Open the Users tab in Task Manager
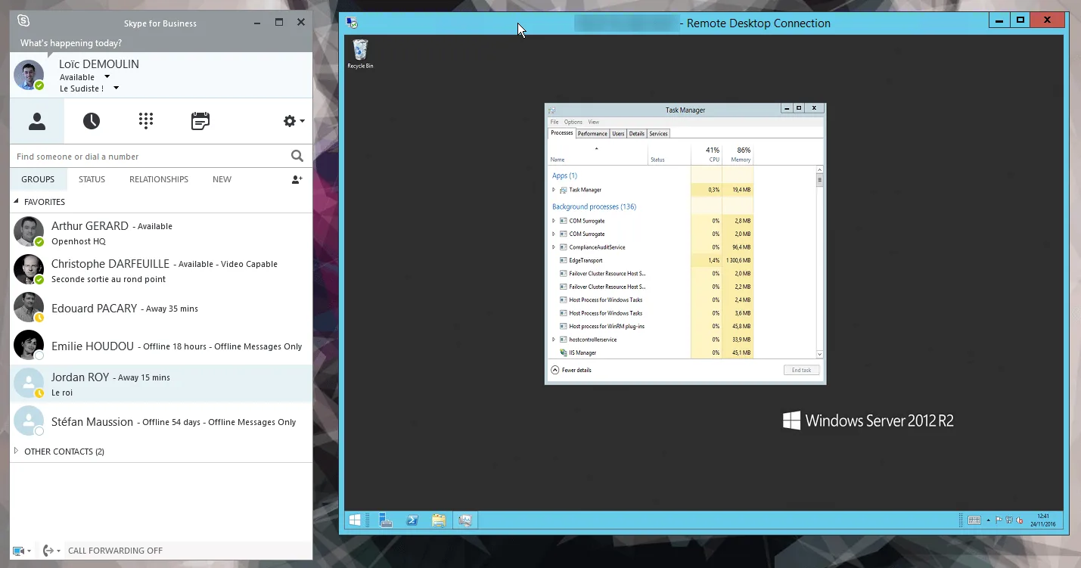Viewport: 1081px width, 568px height. tap(618, 133)
